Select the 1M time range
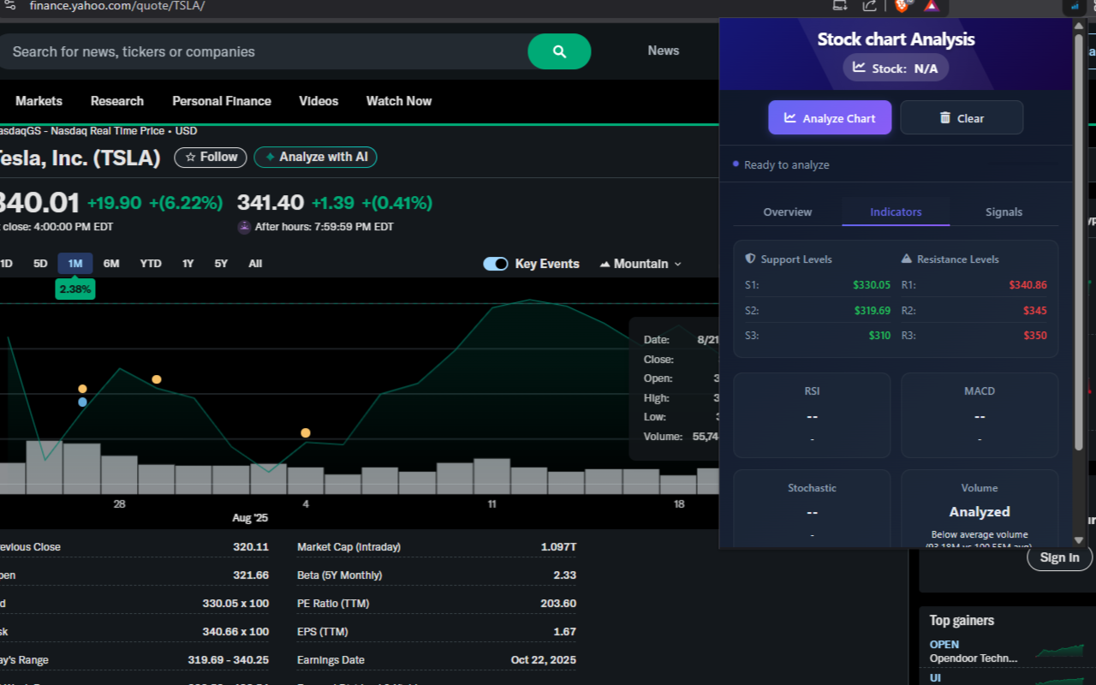Image resolution: width=1096 pixels, height=685 pixels. tap(75, 264)
